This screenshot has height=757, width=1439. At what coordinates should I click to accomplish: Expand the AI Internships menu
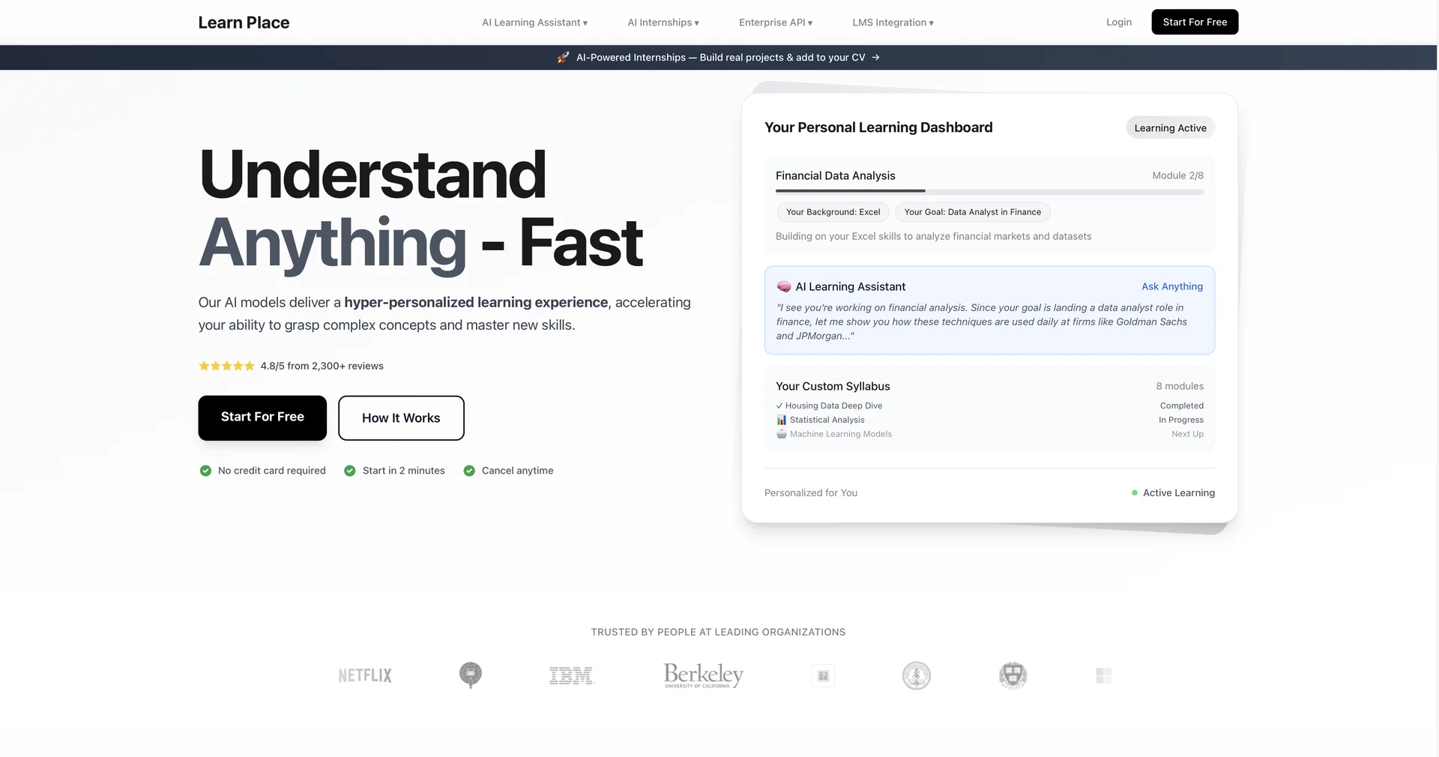663,22
